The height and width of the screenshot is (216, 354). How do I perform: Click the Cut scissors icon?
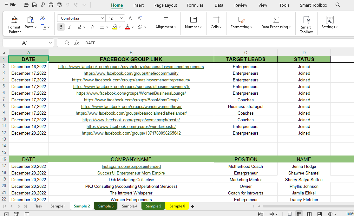[x=43, y=18]
